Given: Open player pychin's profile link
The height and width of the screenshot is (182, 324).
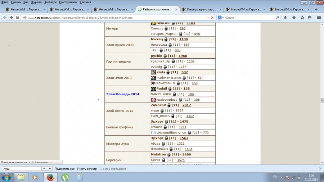Looking at the screenshot, I should [x=157, y=56].
